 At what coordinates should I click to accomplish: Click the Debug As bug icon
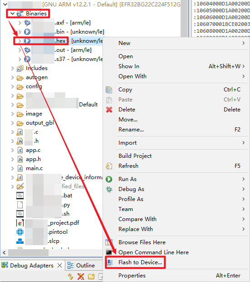(109, 189)
